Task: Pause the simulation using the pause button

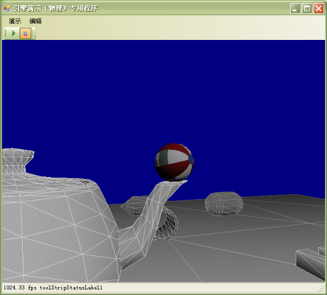Action: tap(25, 33)
